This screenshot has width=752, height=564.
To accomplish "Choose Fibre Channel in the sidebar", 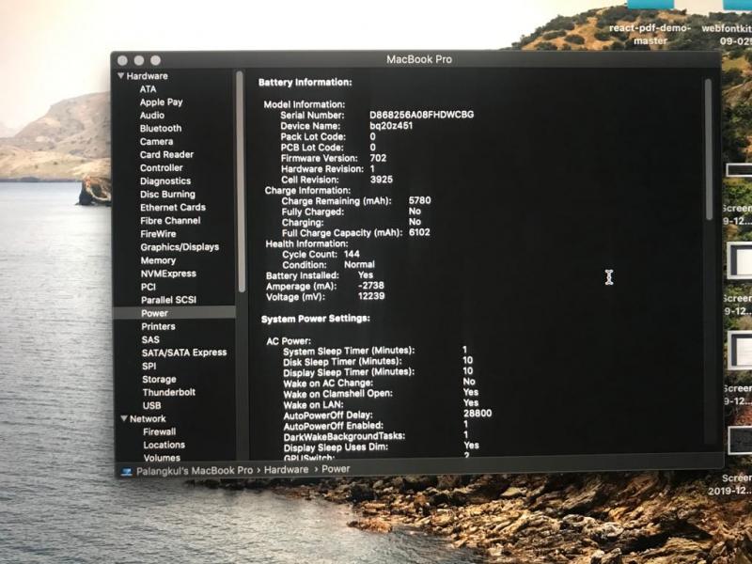I will pyautogui.click(x=170, y=221).
